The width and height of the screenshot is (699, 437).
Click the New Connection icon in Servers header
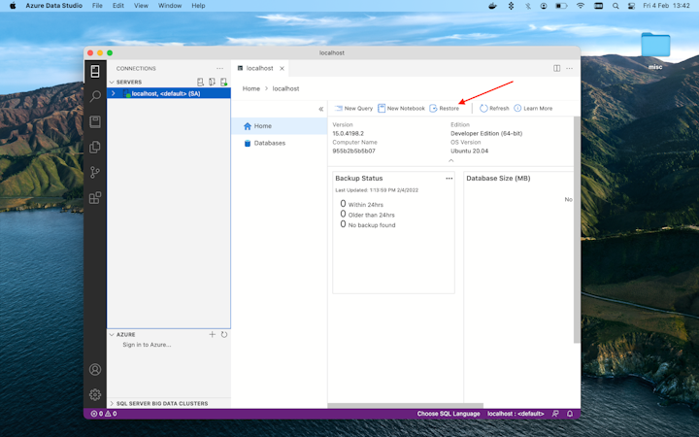(x=201, y=83)
